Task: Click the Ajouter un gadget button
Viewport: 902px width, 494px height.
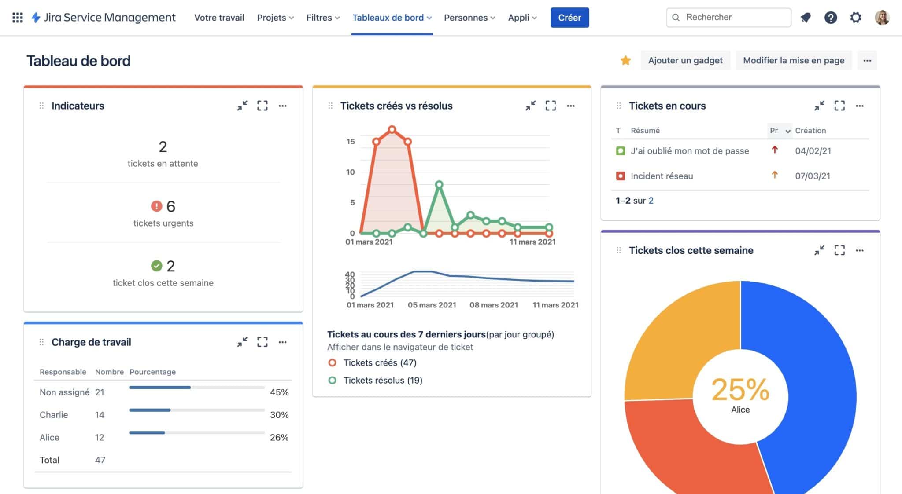Action: pos(685,60)
